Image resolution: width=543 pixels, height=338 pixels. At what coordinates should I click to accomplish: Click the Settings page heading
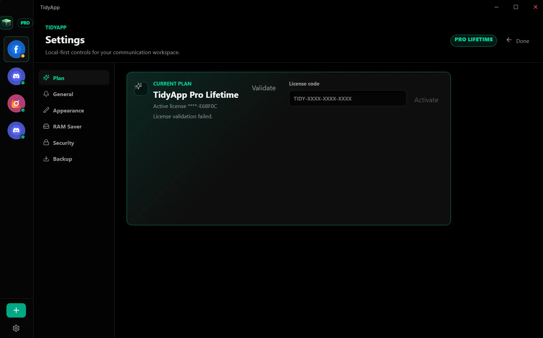[x=65, y=40]
